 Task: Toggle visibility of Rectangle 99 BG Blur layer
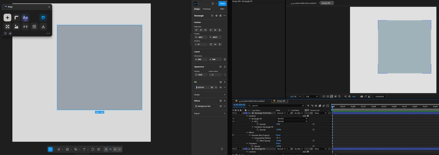(233, 113)
